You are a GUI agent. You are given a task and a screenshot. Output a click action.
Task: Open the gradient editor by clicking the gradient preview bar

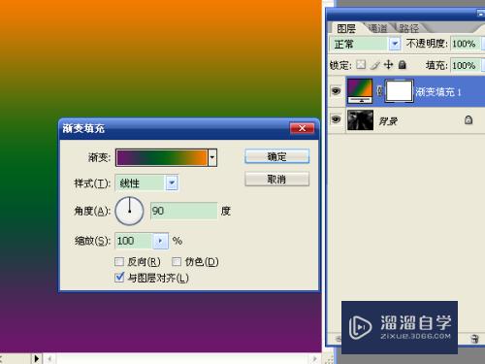161,157
